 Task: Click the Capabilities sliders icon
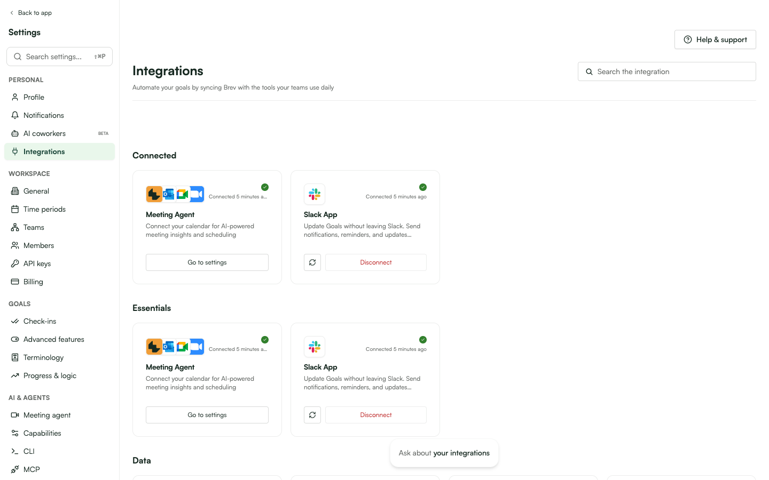pos(15,433)
